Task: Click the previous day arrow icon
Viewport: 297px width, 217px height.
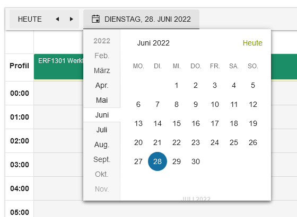Action: (x=57, y=19)
